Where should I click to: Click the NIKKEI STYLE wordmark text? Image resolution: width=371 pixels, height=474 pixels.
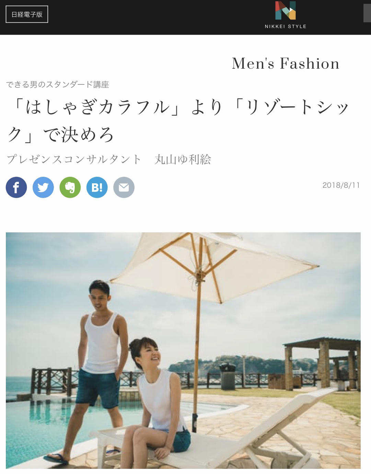286,26
